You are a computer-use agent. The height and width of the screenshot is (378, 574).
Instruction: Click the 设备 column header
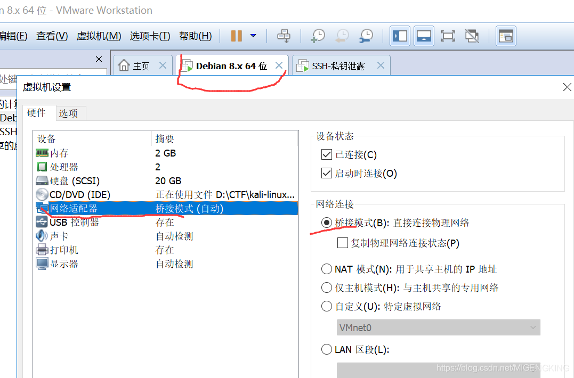[46, 139]
